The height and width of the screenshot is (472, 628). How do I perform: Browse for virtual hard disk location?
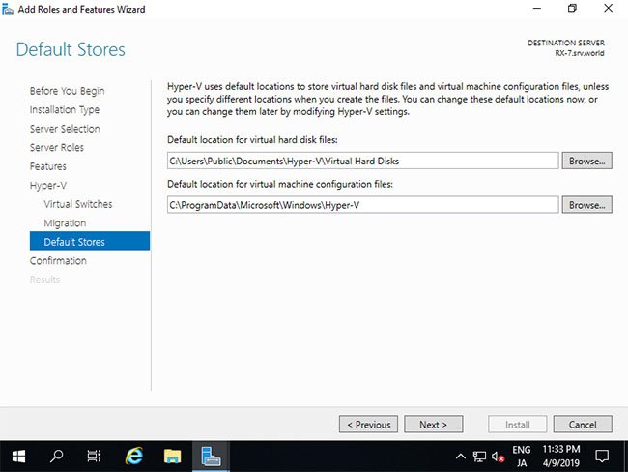pos(586,161)
